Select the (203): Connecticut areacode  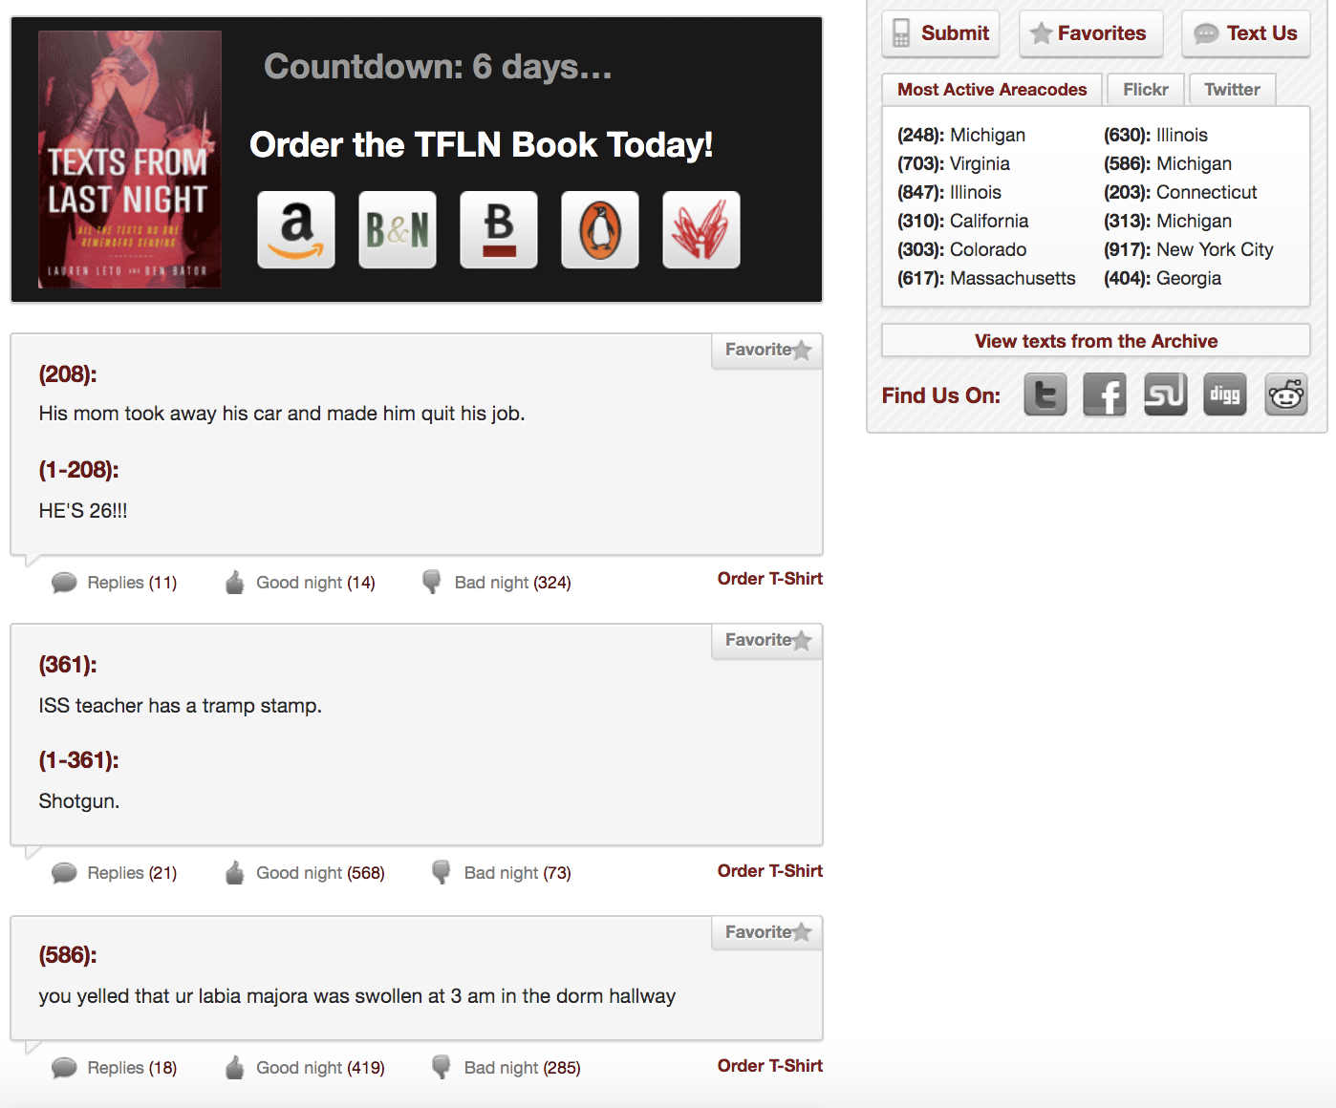[x=1180, y=192]
